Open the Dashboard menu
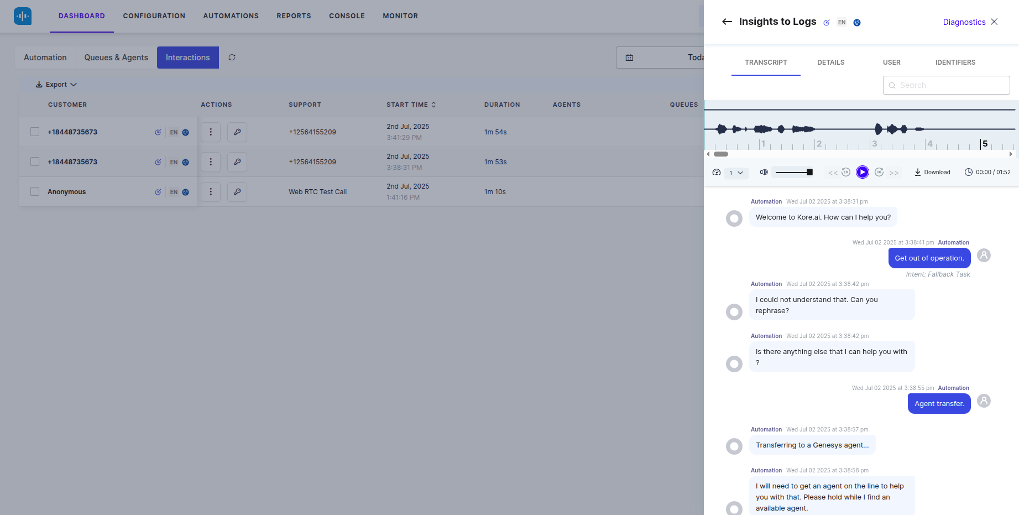The width and height of the screenshot is (1019, 515). 82,16
